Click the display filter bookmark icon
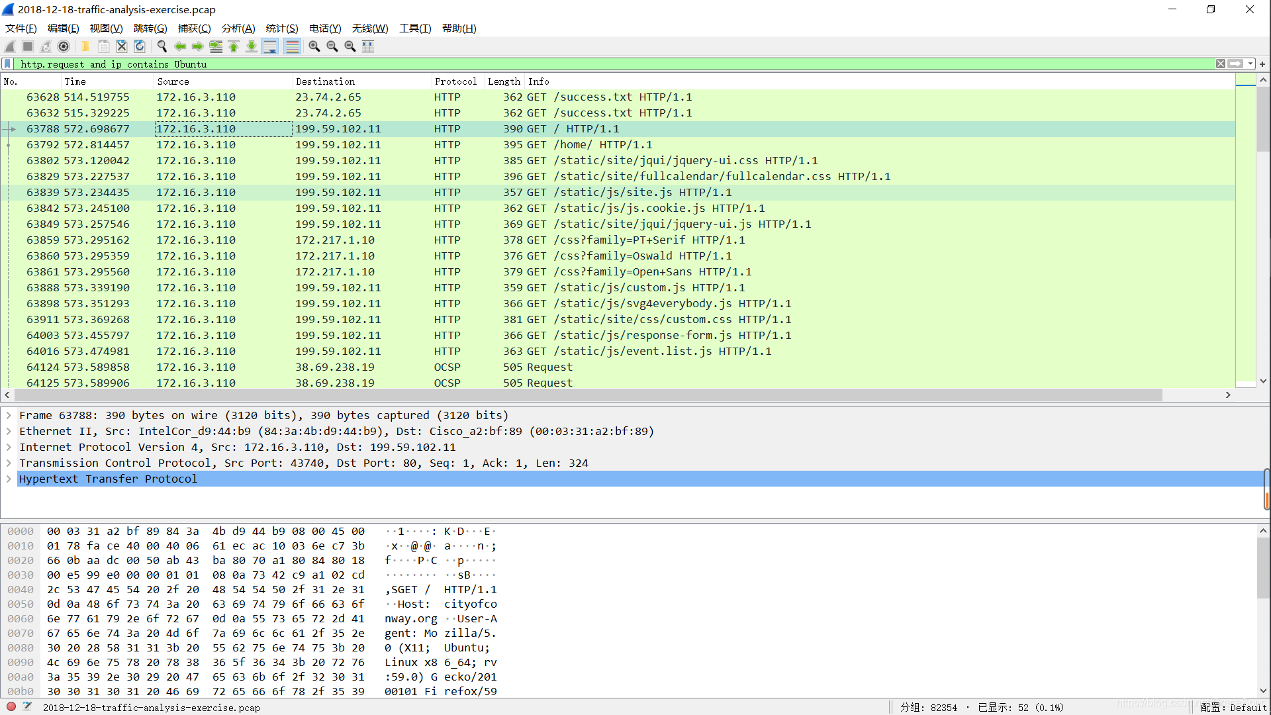The height and width of the screenshot is (715, 1271). click(8, 64)
